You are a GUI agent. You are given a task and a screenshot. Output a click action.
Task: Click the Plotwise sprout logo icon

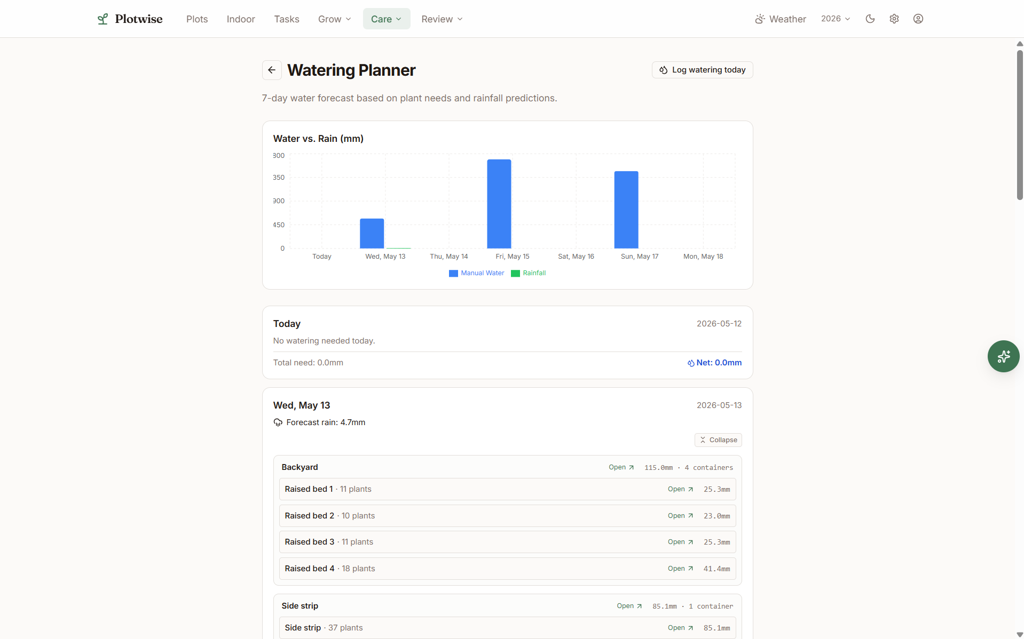pyautogui.click(x=103, y=19)
